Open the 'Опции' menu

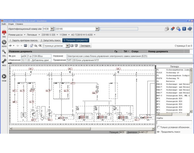click(11, 24)
